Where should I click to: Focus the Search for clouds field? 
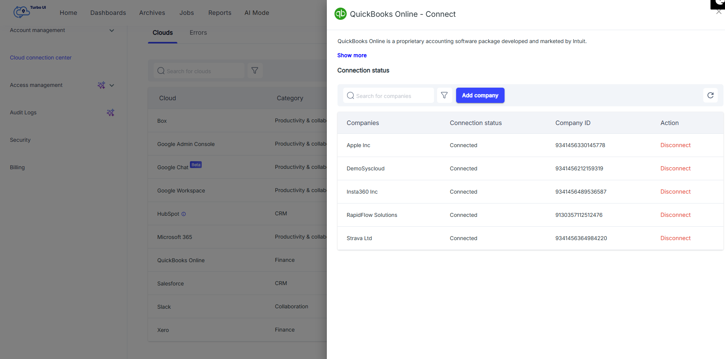click(x=199, y=71)
